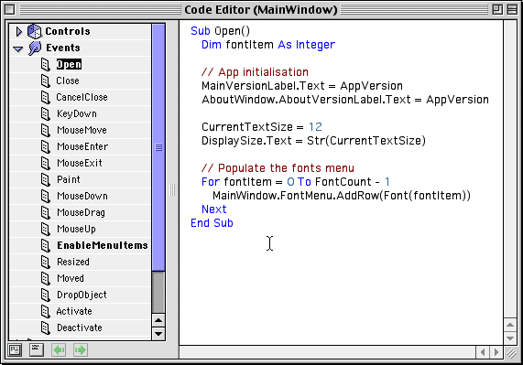Click the browser list scroll down arrow
This screenshot has height=365, width=523.
tap(158, 333)
